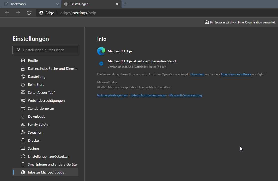
Task: Click the System laptop icon
Action: pyautogui.click(x=23, y=148)
